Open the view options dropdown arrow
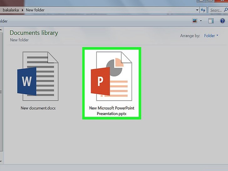The image size is (228, 171). click(201, 21)
